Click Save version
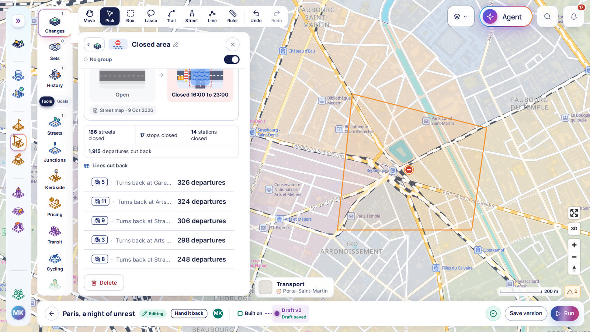 pyautogui.click(x=526, y=314)
